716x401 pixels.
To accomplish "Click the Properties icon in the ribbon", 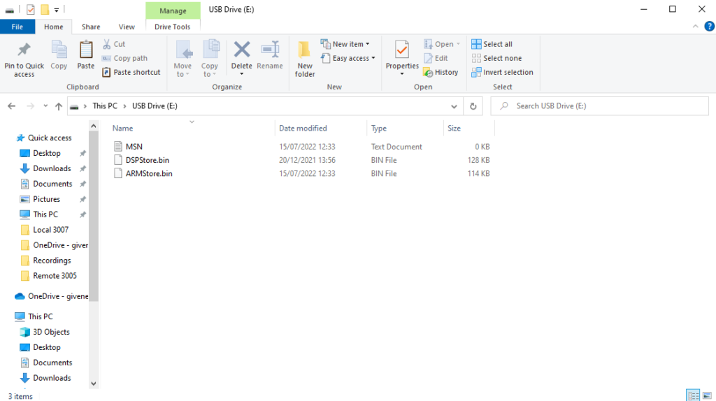I will click(402, 50).
